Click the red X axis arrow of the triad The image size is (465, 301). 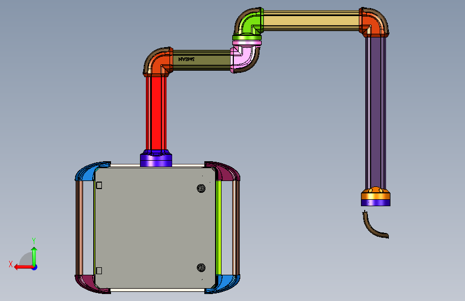pyautogui.click(x=24, y=267)
